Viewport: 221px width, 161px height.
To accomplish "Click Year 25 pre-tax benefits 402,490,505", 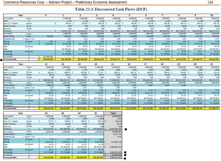I will coord(98,157).
